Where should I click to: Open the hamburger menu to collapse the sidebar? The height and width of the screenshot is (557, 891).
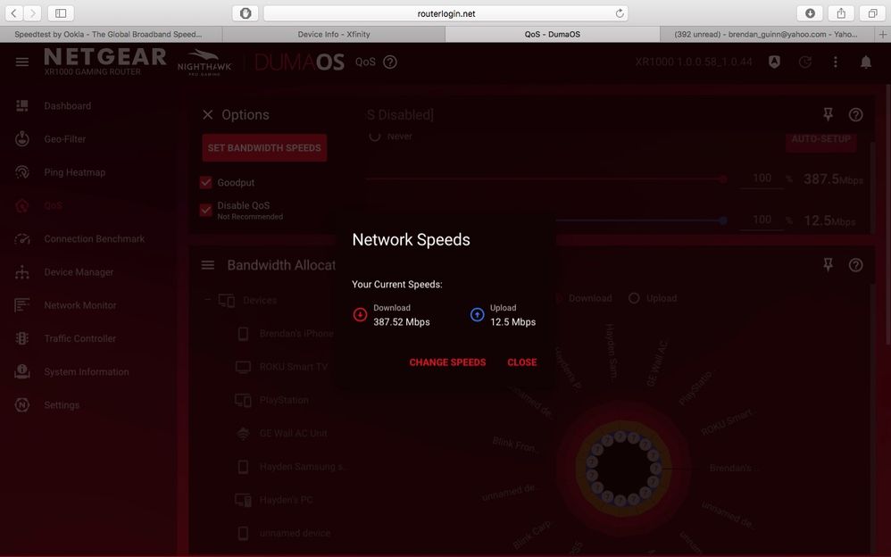(x=21, y=62)
